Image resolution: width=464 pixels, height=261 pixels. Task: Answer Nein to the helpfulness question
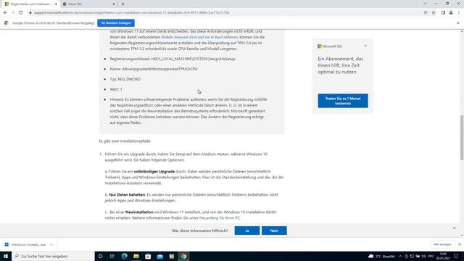click(274, 231)
